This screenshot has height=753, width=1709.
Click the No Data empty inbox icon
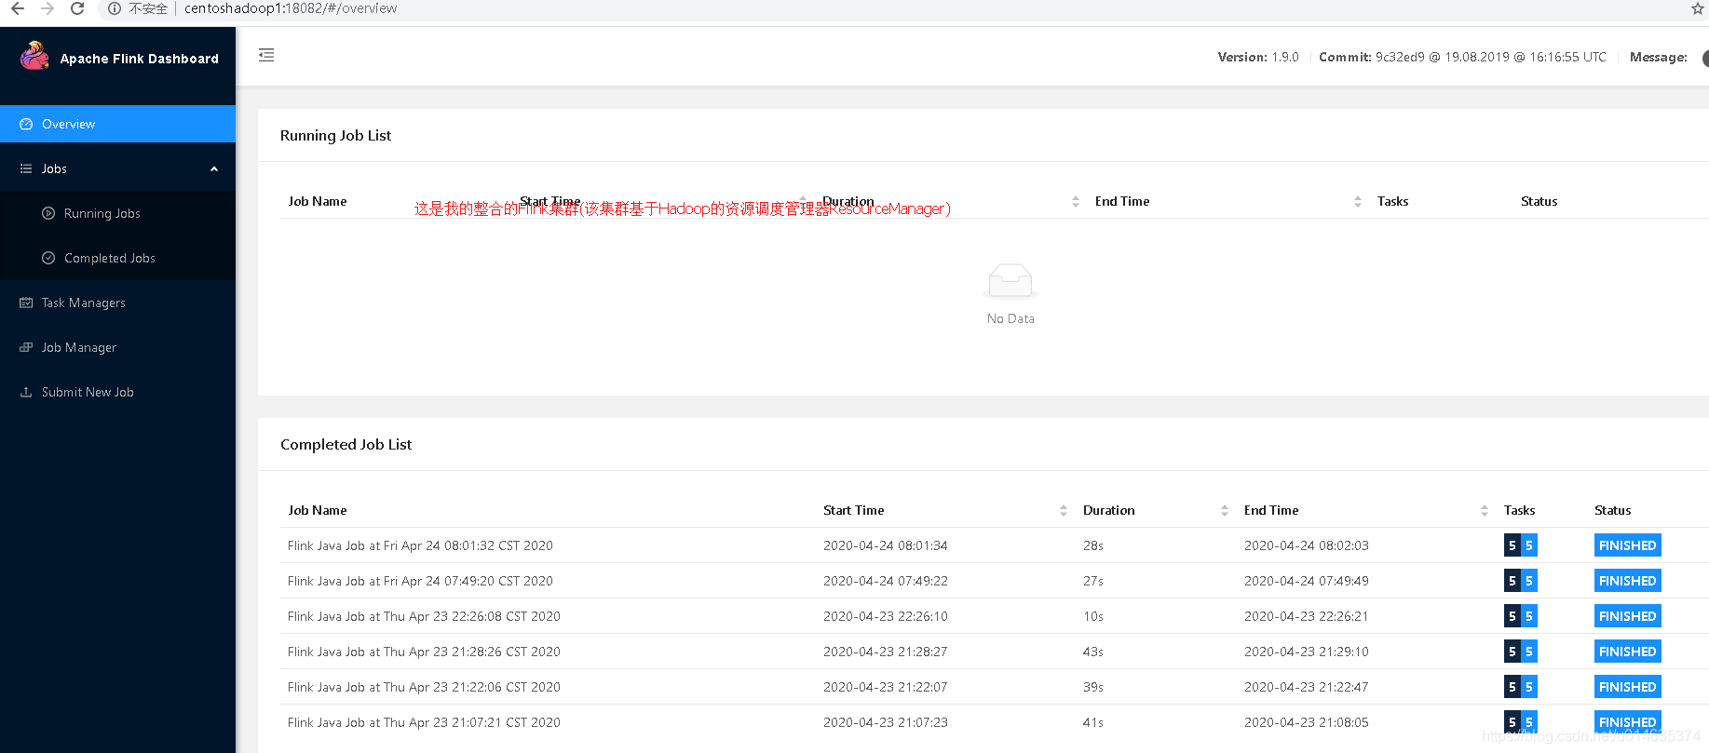(x=1010, y=281)
